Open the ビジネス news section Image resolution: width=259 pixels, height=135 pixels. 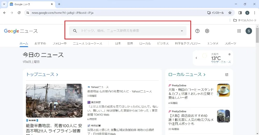pyautogui.click(x=163, y=44)
